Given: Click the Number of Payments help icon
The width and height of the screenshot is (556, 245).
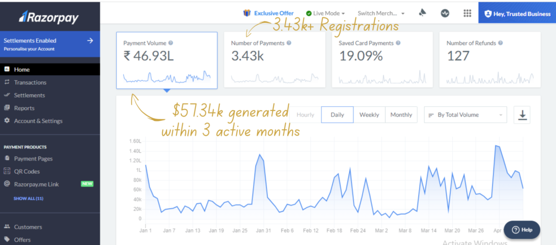Looking at the screenshot, I should tap(289, 43).
